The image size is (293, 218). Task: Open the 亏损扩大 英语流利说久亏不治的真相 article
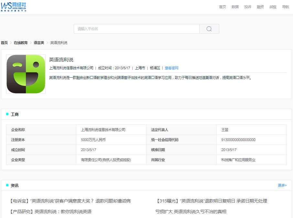(191, 212)
